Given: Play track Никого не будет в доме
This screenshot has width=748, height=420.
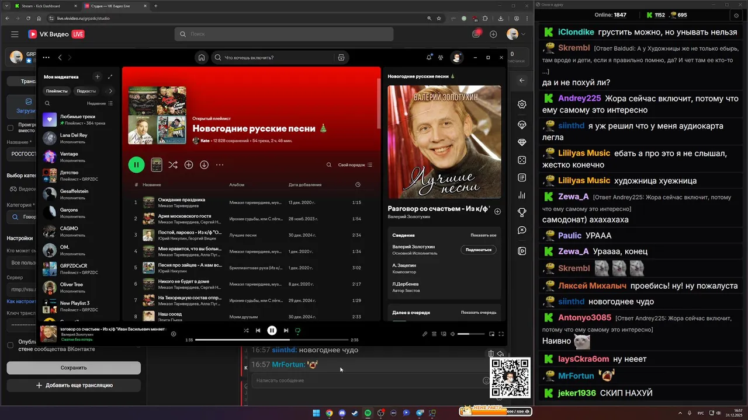Looking at the screenshot, I should tap(183, 281).
